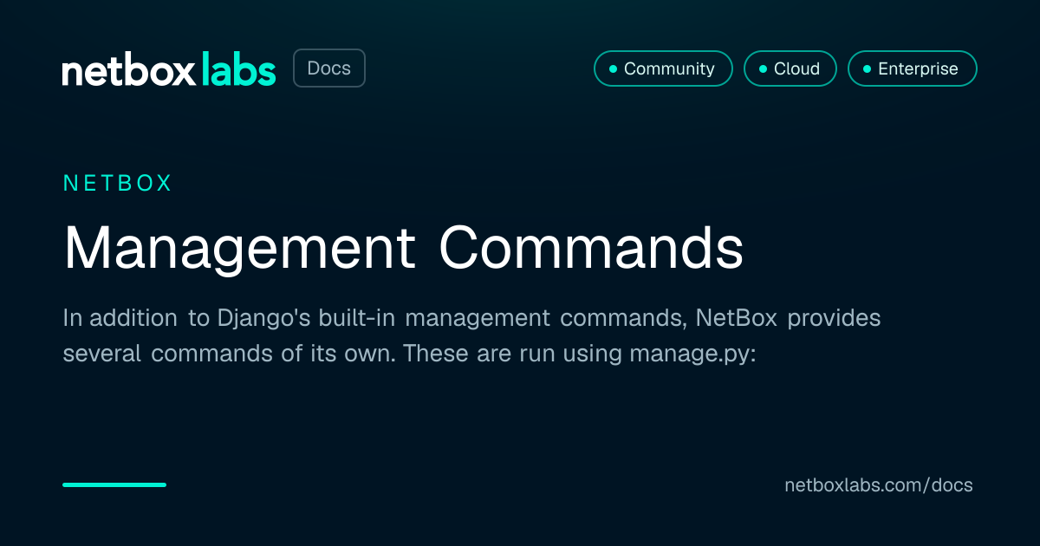Click the netboxlabs.com/docs link text

[x=879, y=485]
